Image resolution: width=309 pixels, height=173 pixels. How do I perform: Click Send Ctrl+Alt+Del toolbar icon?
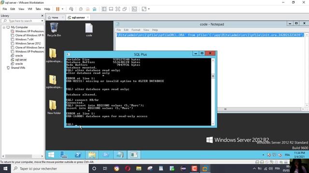tap(71, 9)
